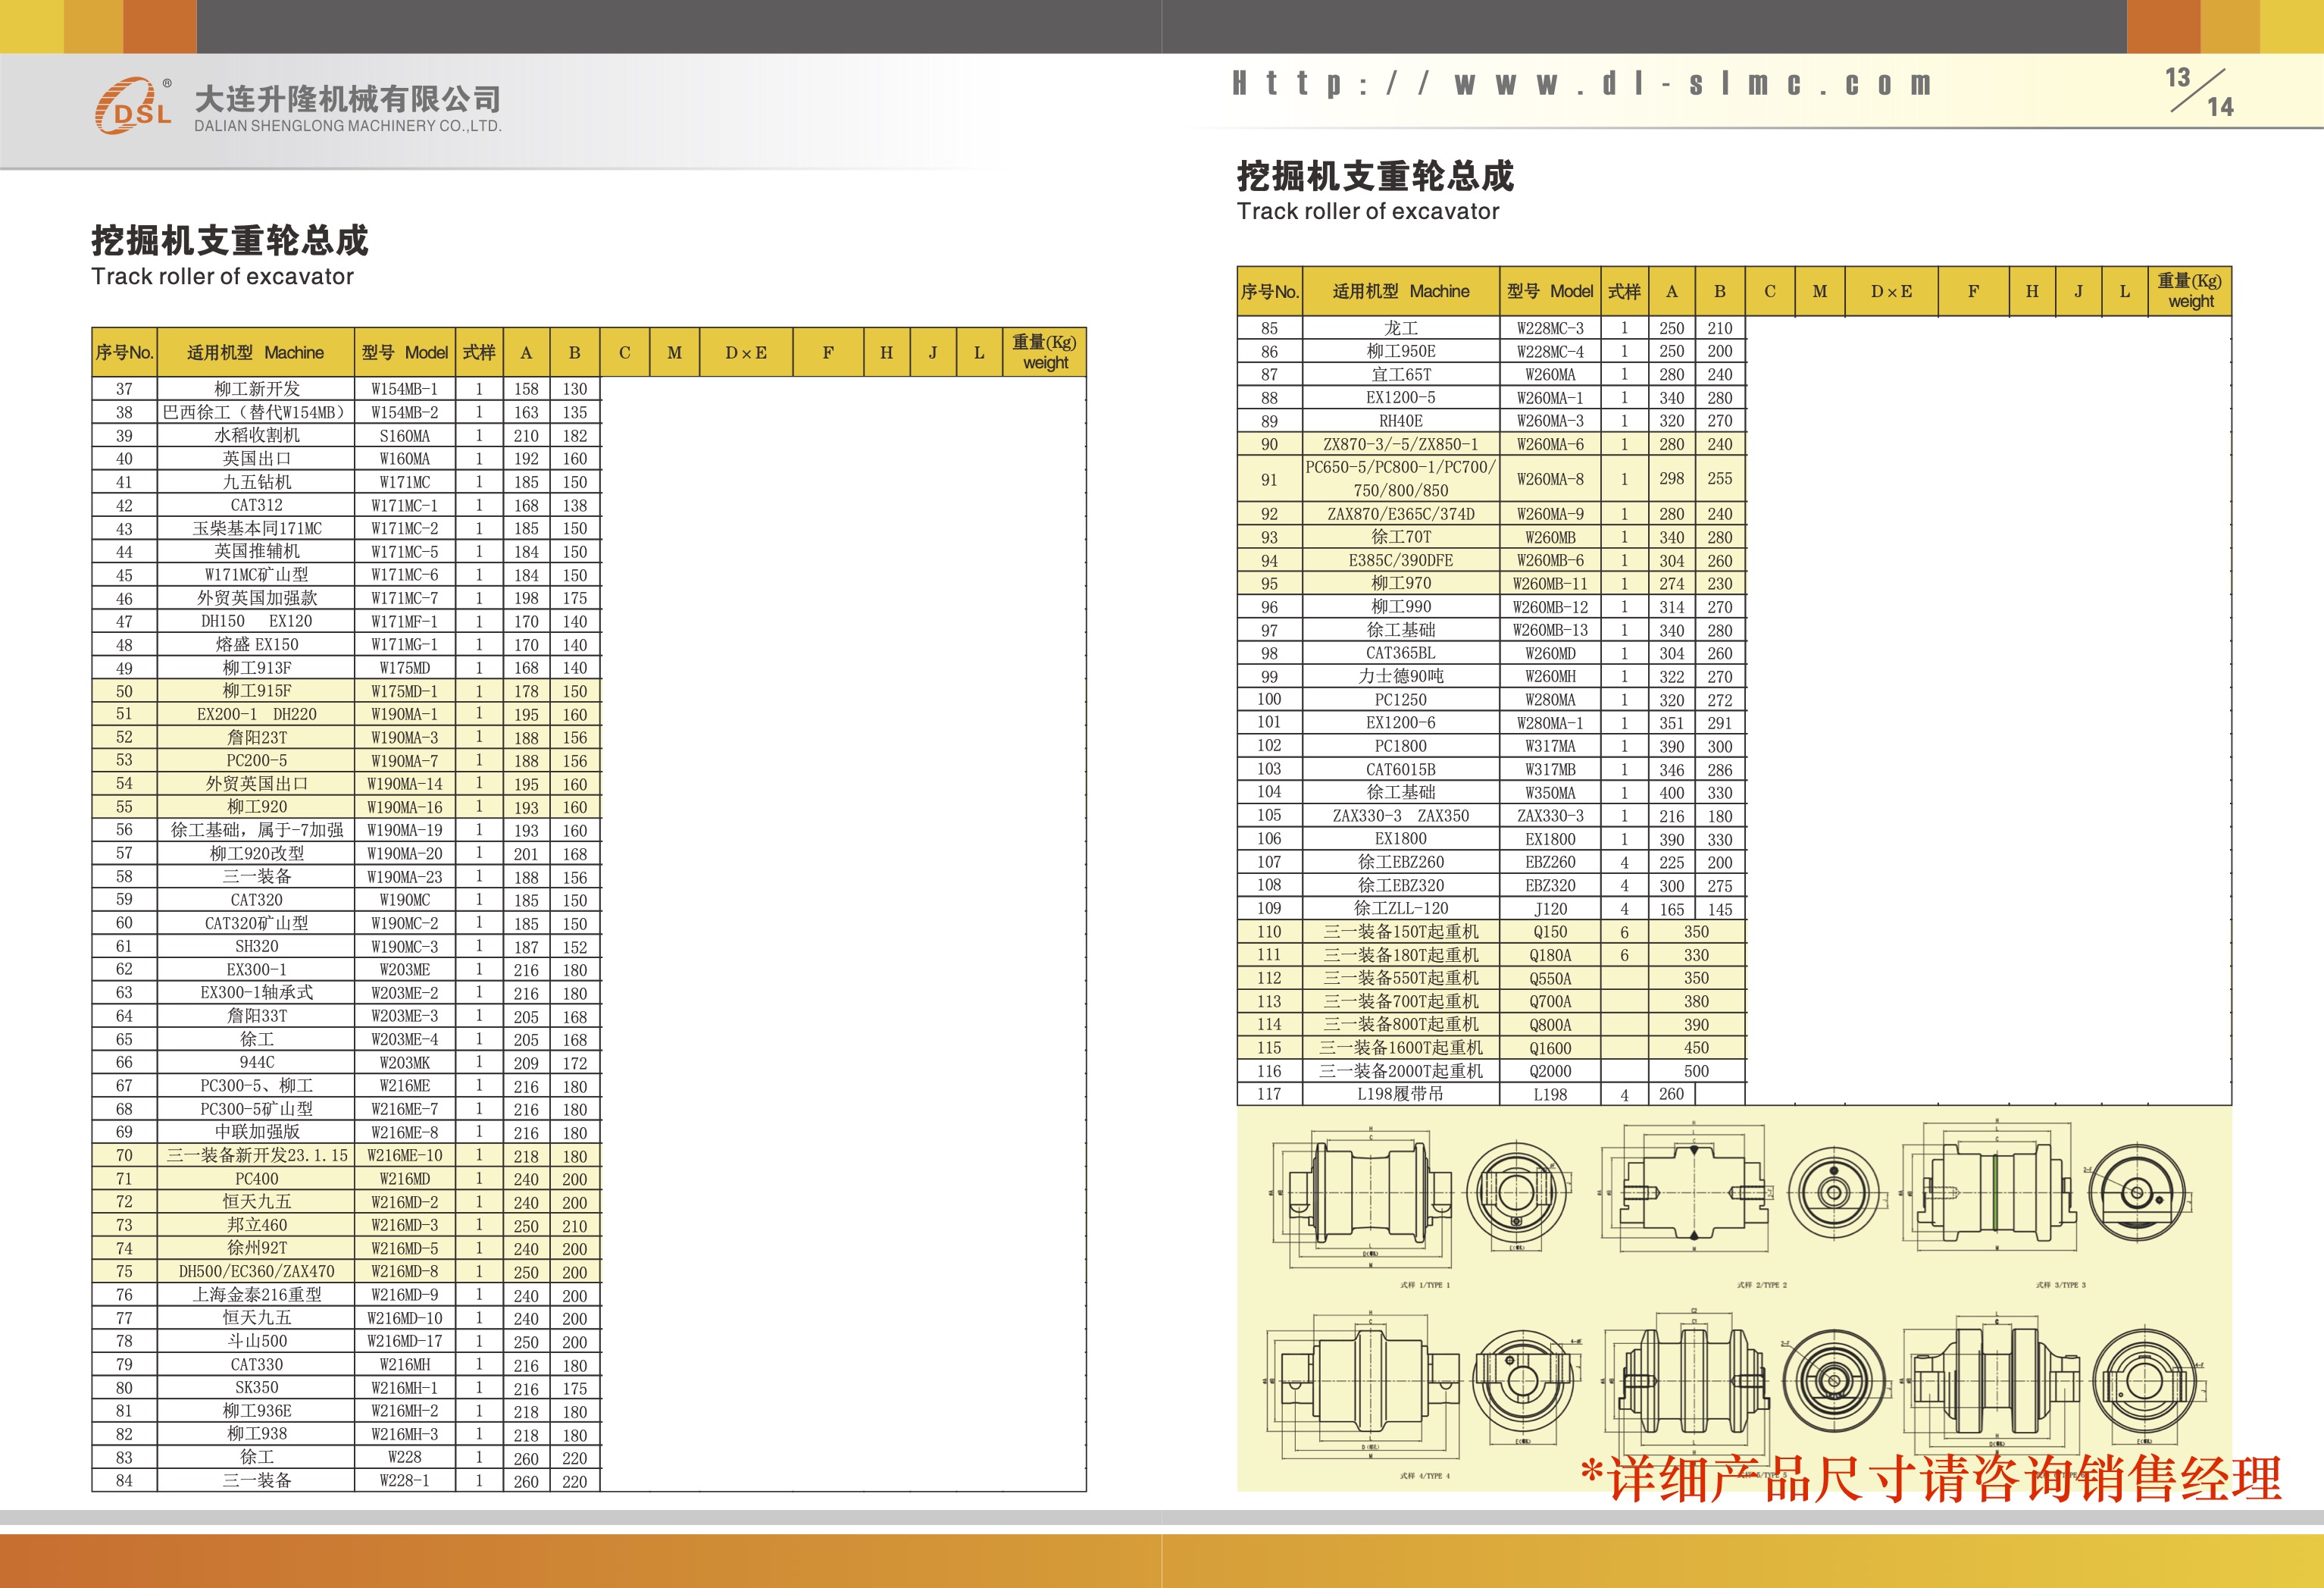Select model cell EBZ320

(x=1550, y=885)
